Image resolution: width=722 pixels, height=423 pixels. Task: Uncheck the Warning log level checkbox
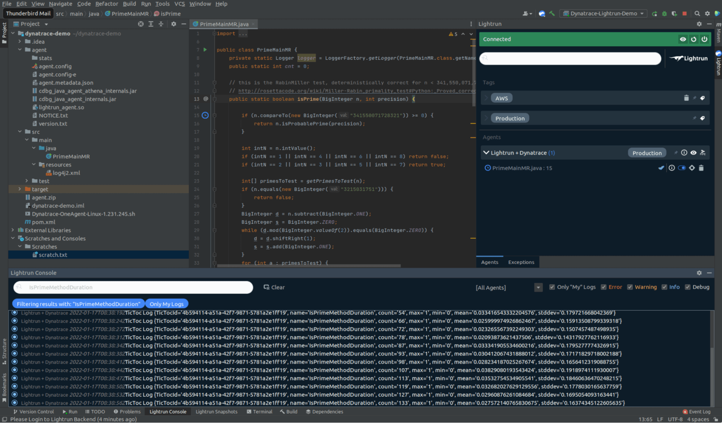coord(630,287)
